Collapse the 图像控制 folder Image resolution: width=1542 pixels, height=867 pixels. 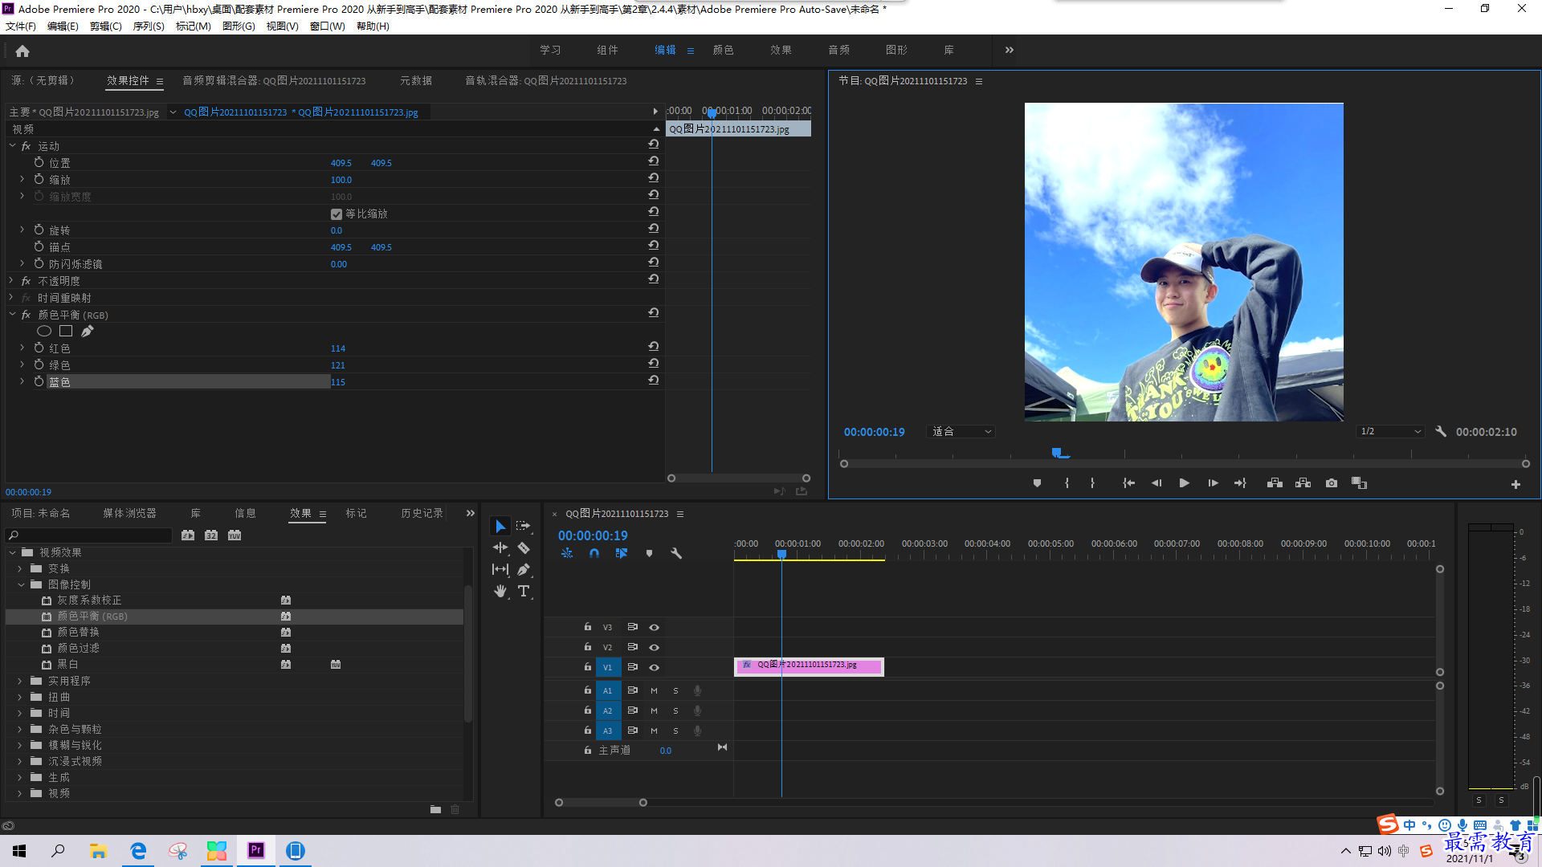tap(21, 584)
